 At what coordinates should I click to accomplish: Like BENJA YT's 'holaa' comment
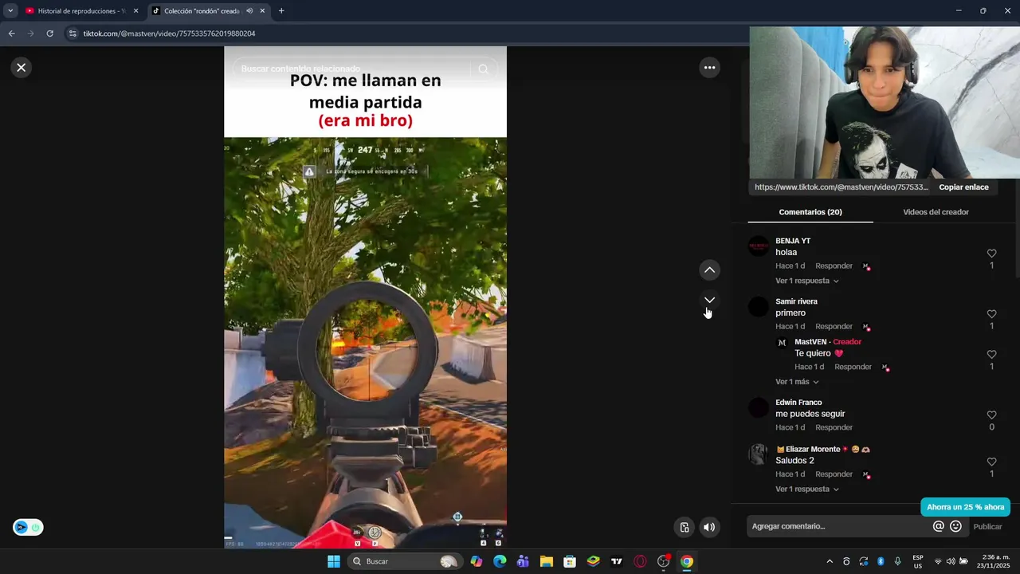click(x=991, y=254)
